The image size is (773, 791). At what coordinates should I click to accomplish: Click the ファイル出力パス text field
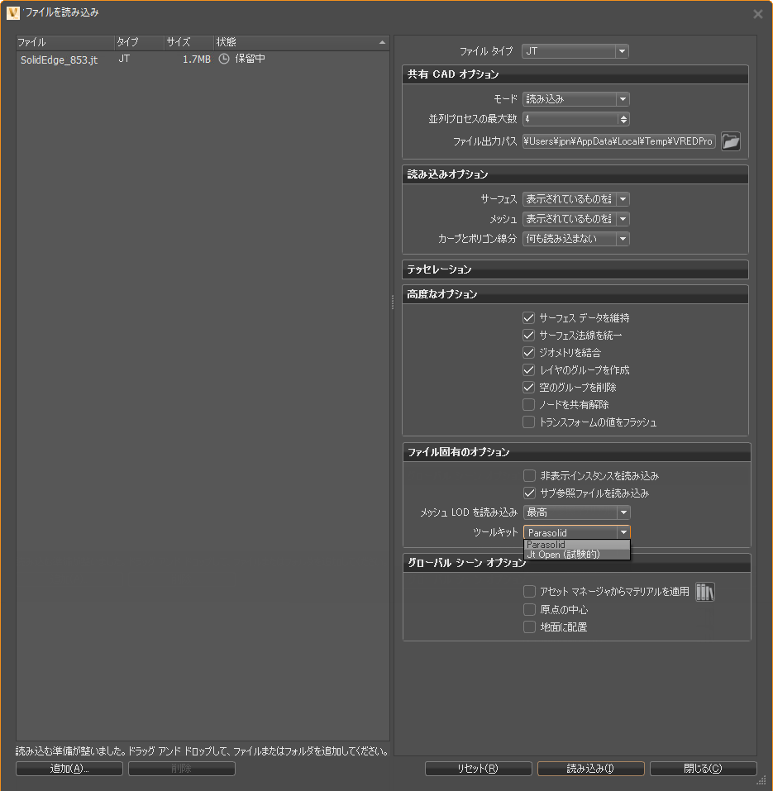pos(619,141)
